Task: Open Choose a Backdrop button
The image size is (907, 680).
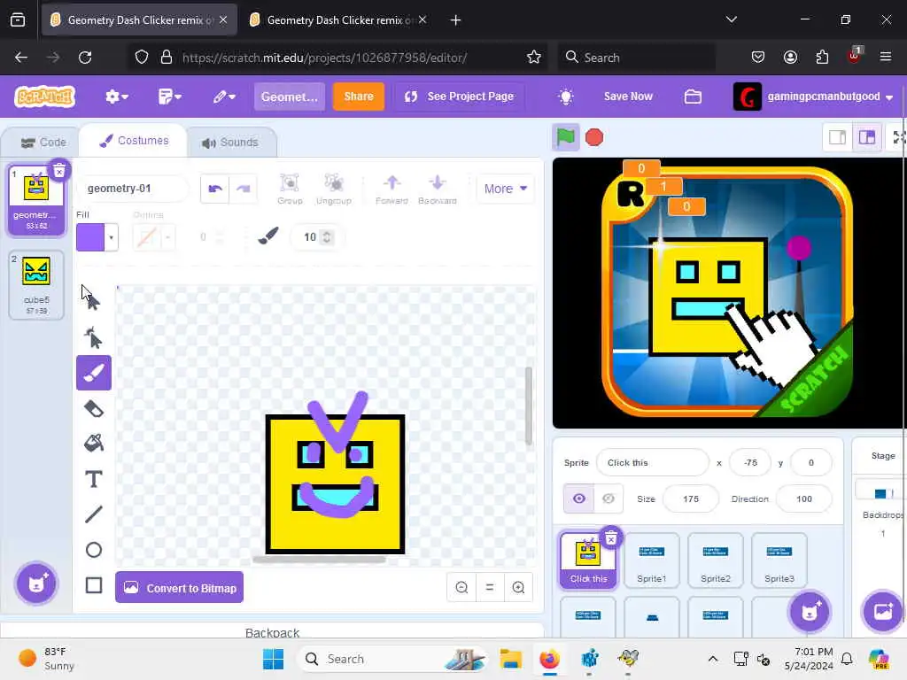Action: [x=883, y=611]
